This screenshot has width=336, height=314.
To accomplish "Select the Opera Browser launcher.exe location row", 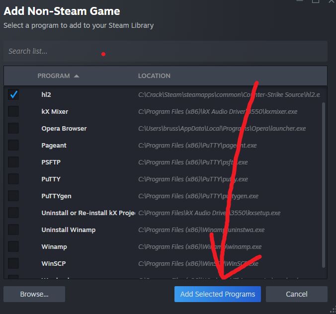I will click(x=222, y=128).
